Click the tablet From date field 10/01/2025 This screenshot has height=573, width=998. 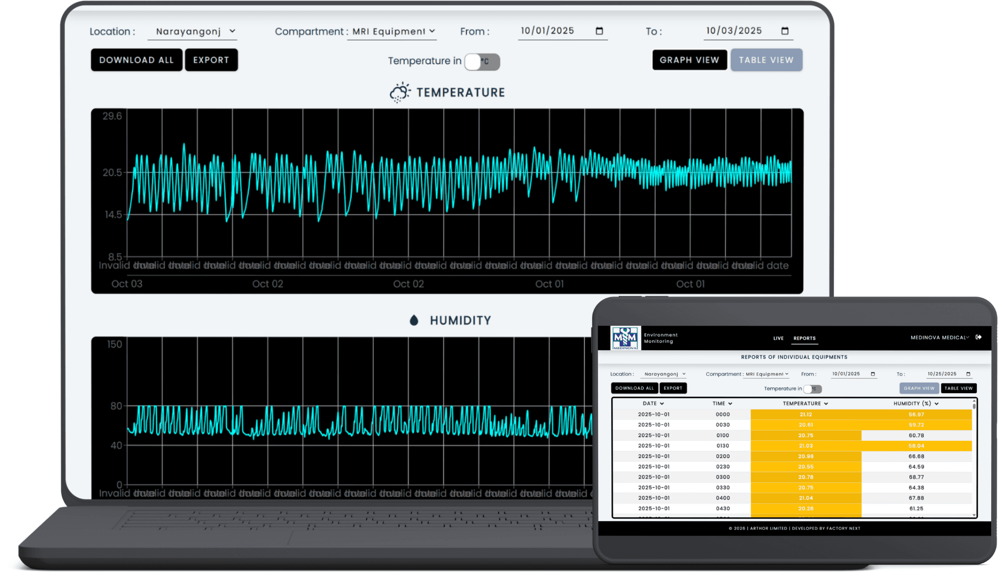click(853, 374)
